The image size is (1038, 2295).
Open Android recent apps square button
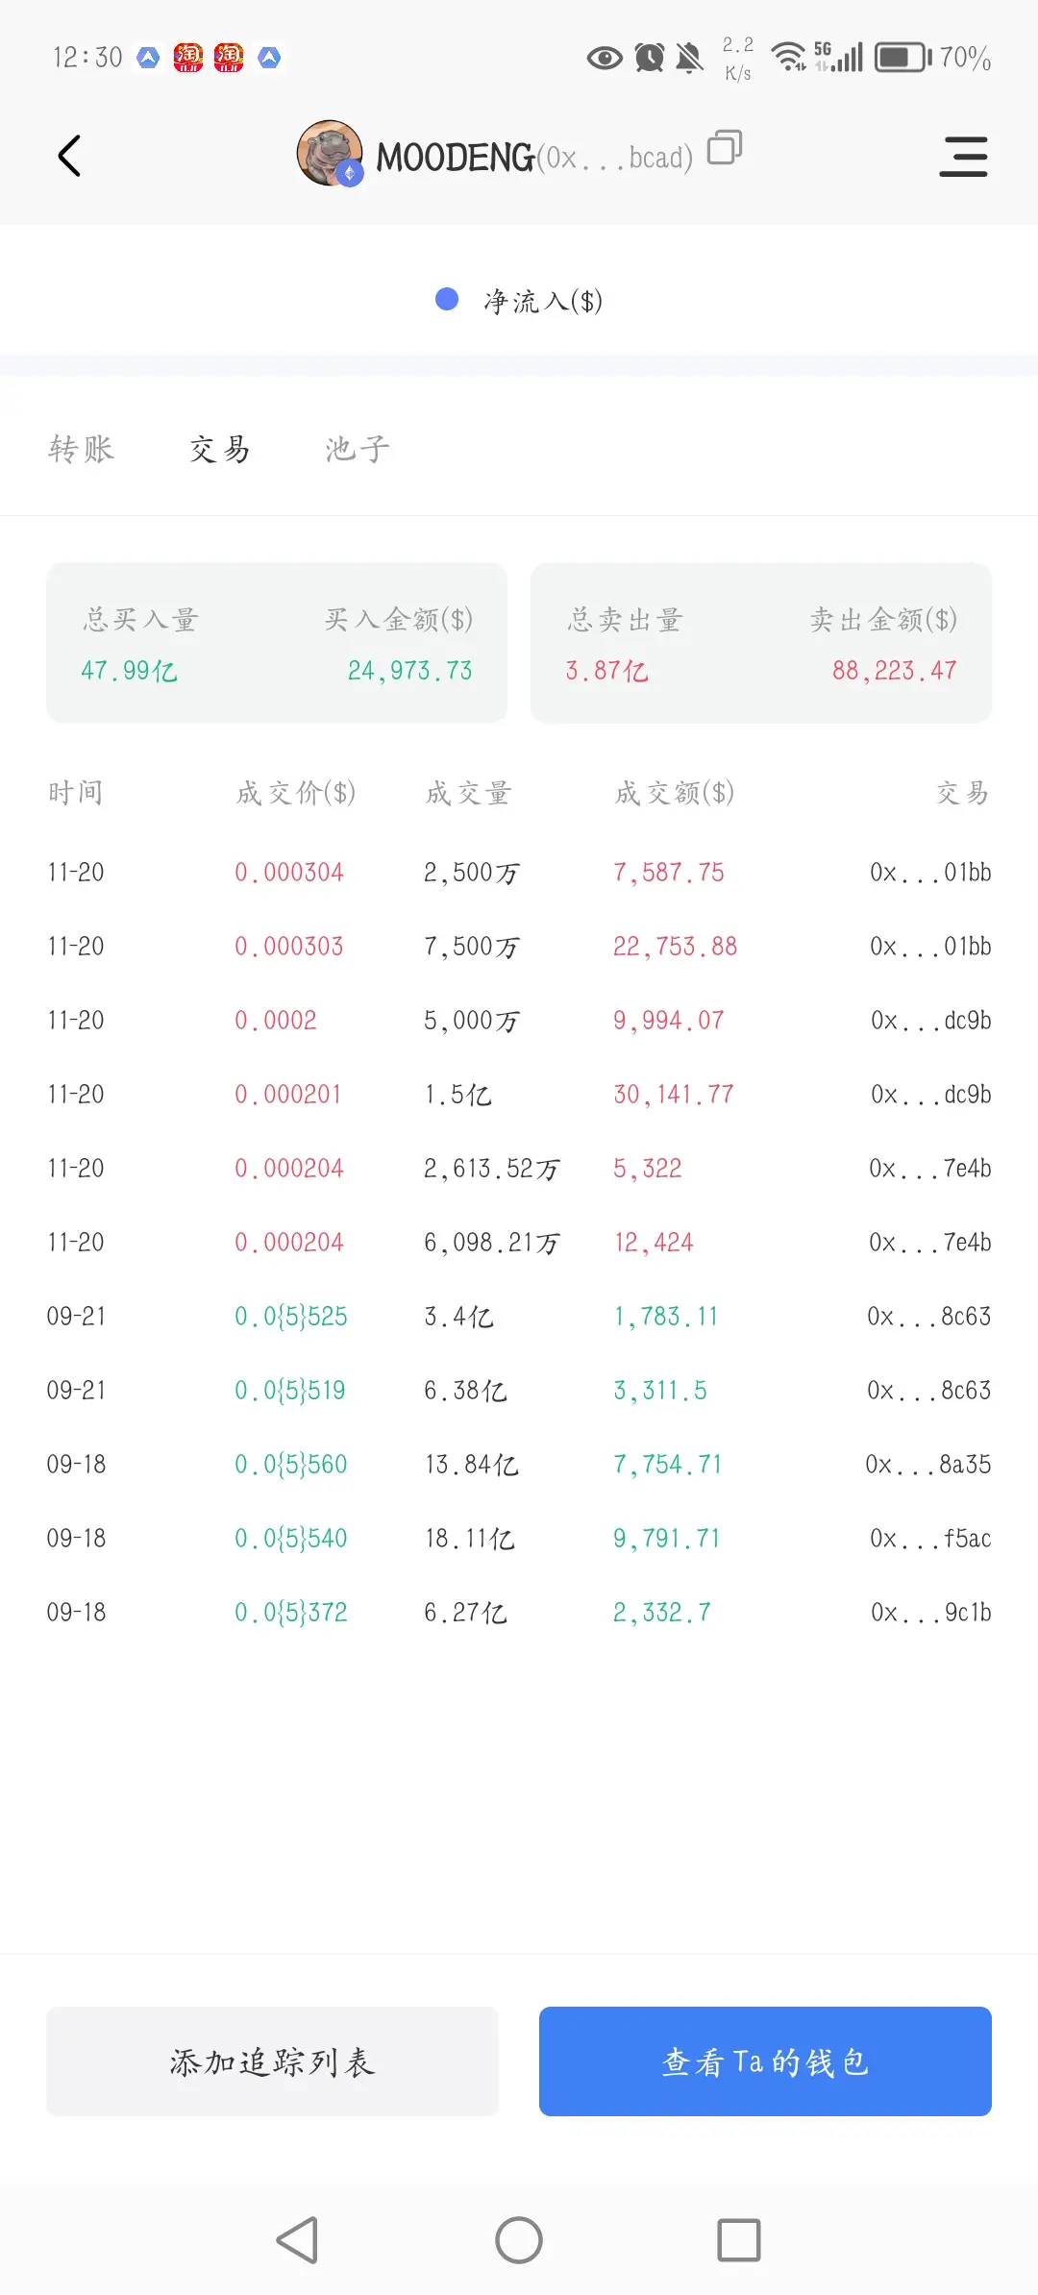click(739, 2240)
